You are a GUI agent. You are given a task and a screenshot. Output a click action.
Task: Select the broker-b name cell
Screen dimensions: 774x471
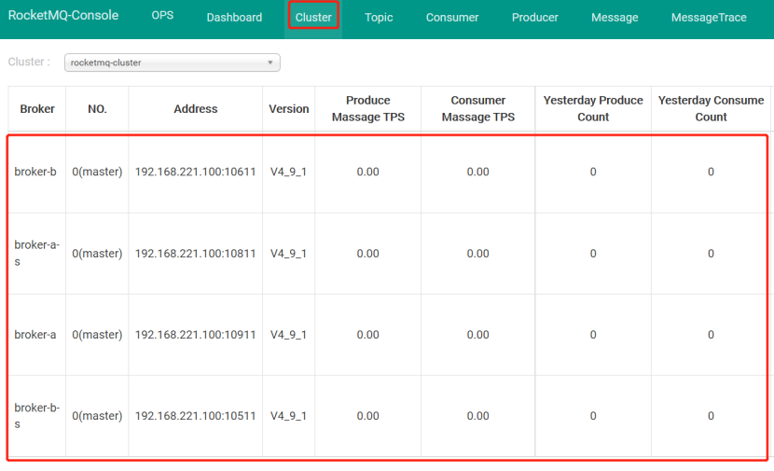35,172
